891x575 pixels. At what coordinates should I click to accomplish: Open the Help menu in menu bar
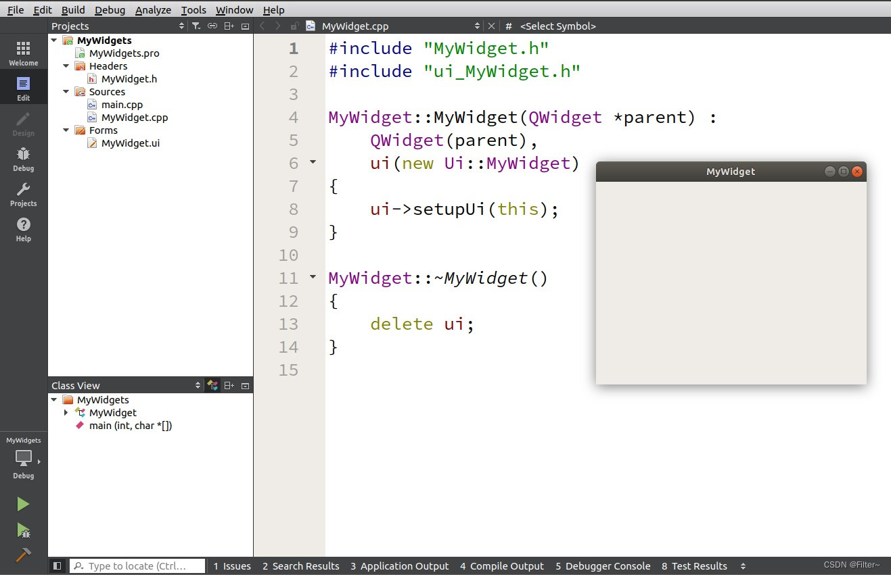click(x=273, y=10)
